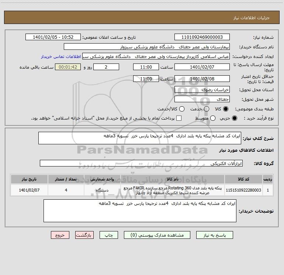This screenshot has width=284, height=275.
Task: Click the توضیحات خریدار text box
Action: (x=140, y=211)
